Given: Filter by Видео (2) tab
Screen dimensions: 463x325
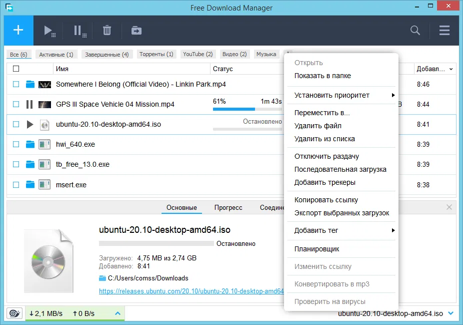Looking at the screenshot, I should pos(234,54).
